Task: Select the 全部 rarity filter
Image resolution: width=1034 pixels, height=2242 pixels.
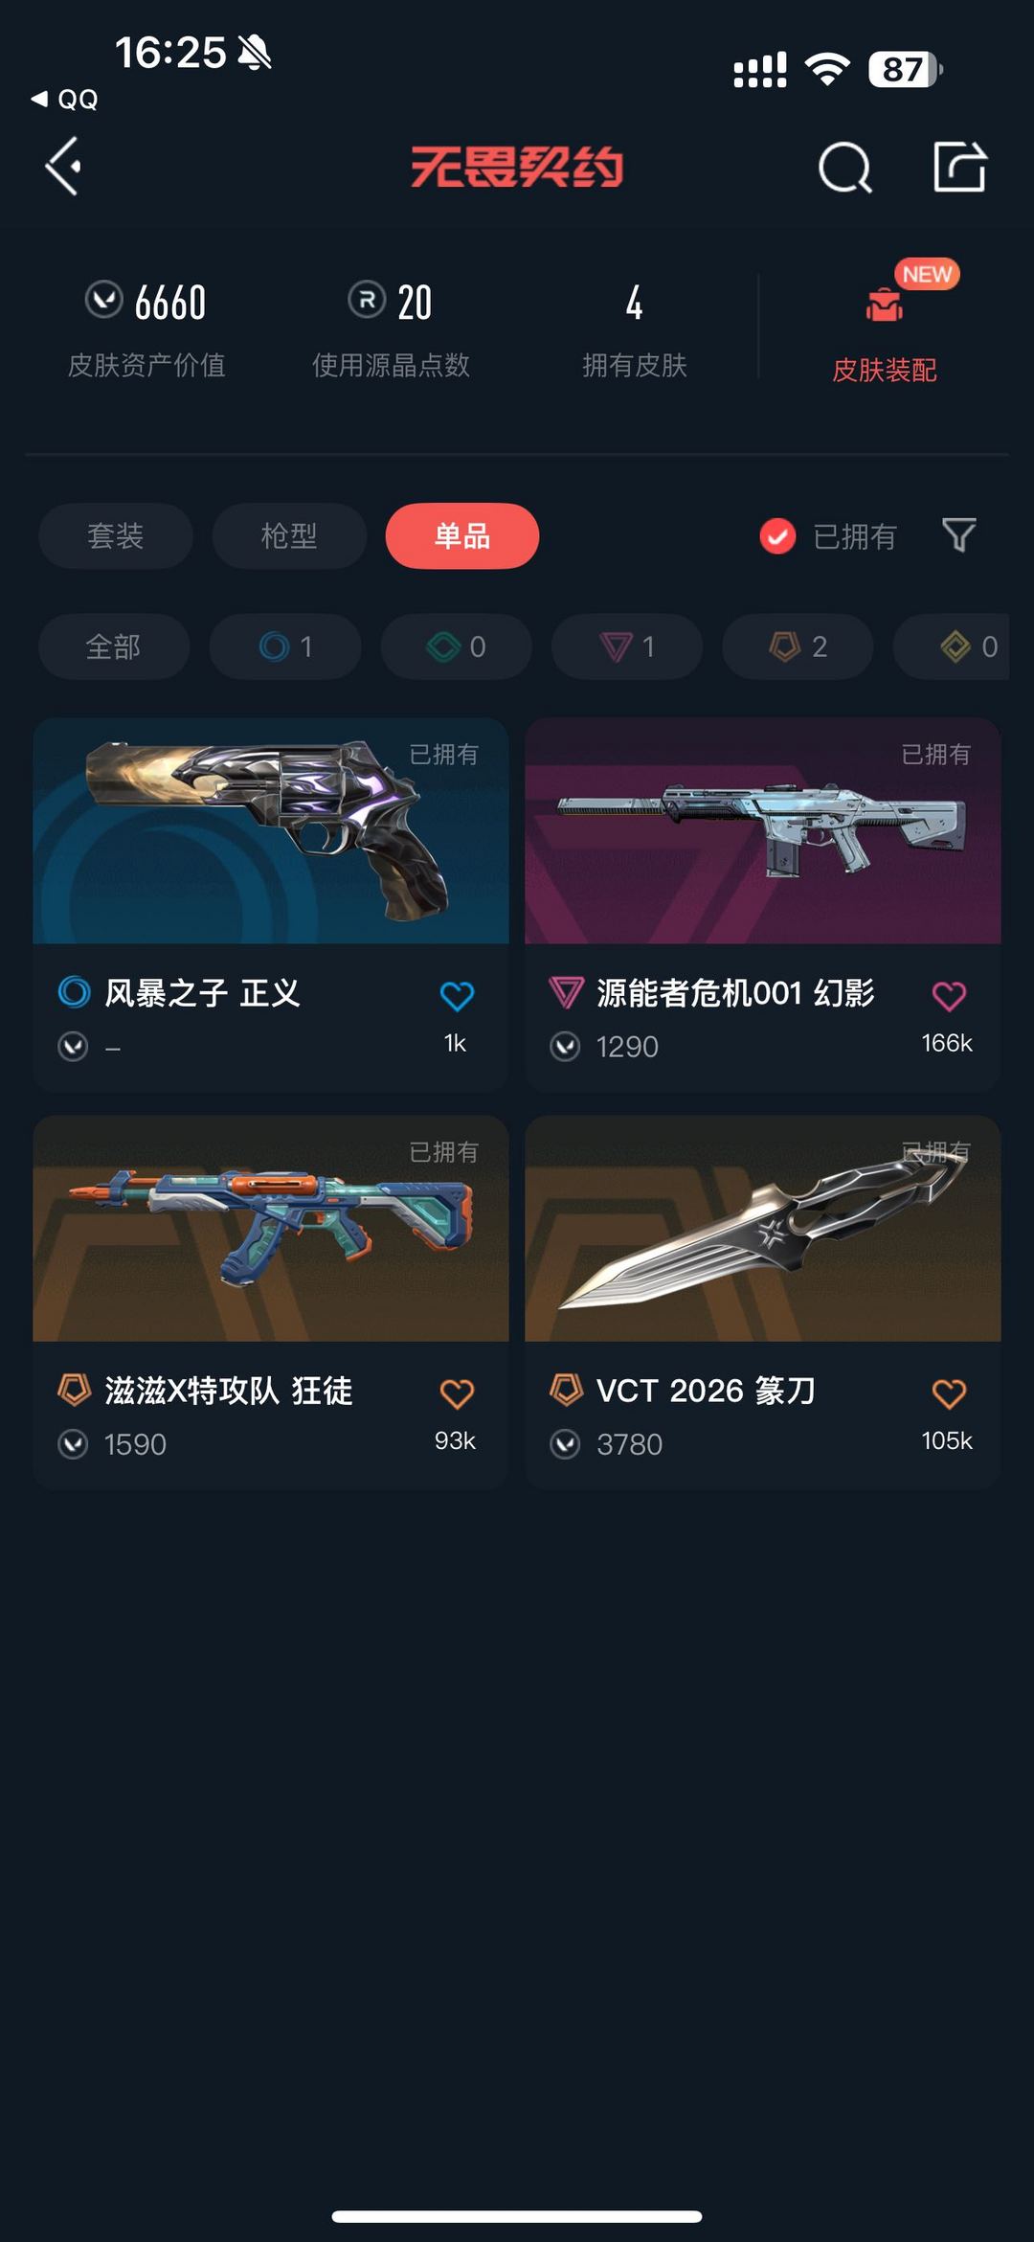Action: [x=114, y=646]
